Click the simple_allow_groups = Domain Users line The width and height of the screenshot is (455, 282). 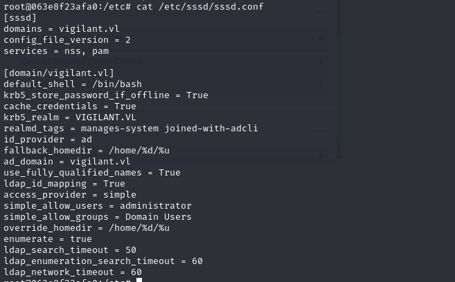(97, 216)
